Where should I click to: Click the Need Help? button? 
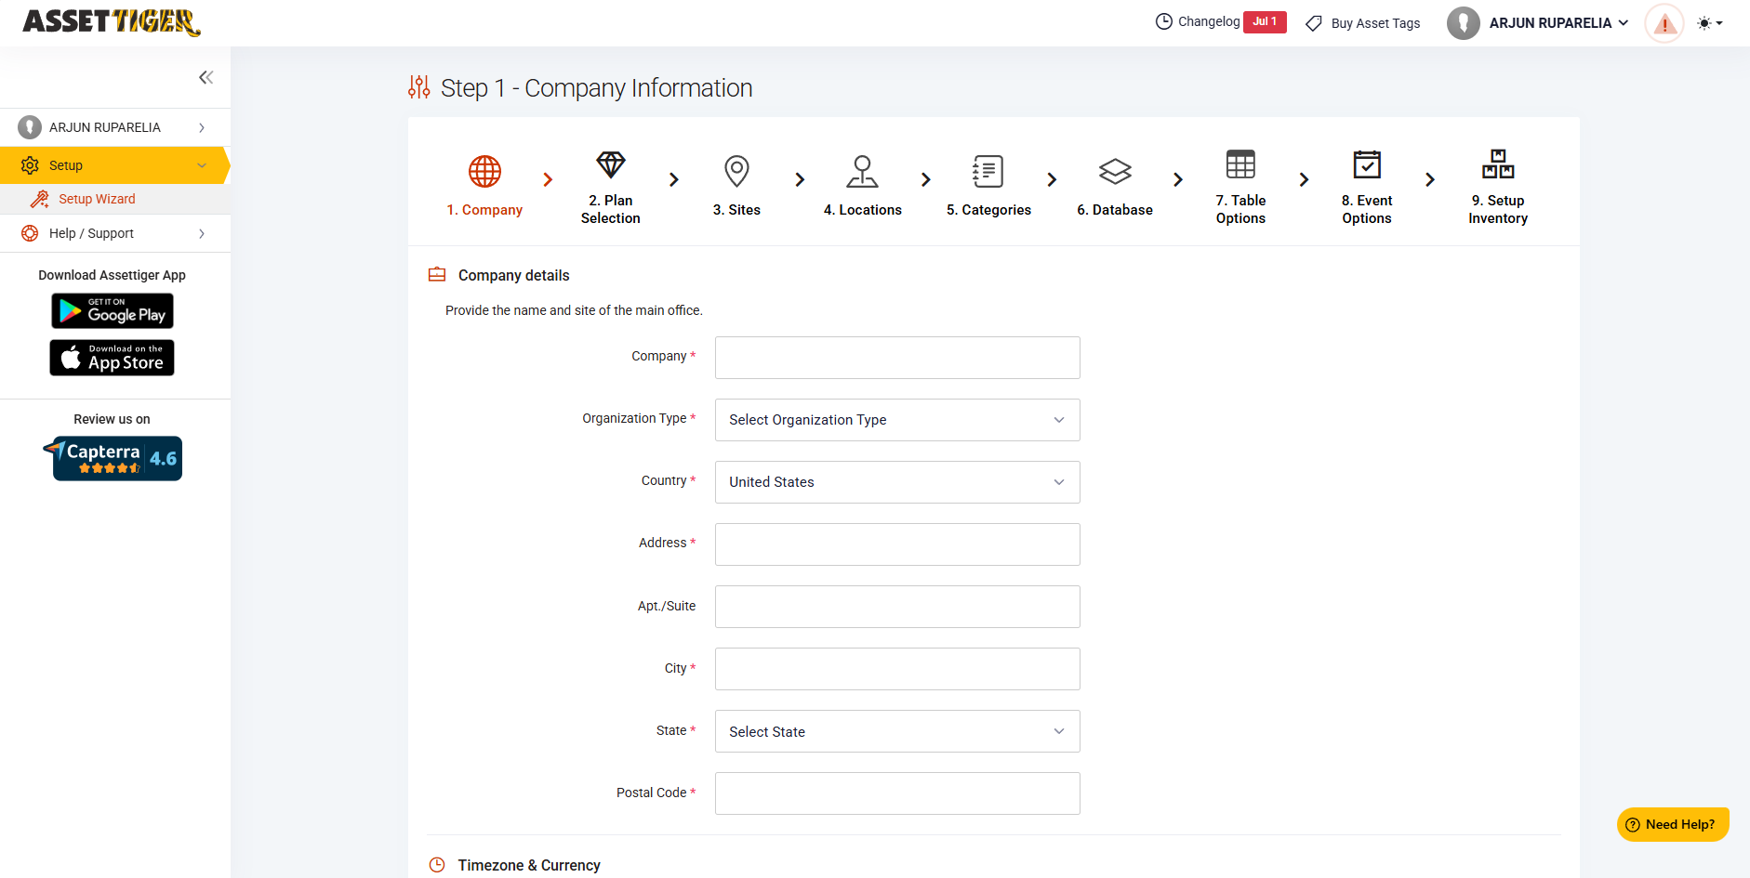tap(1672, 824)
